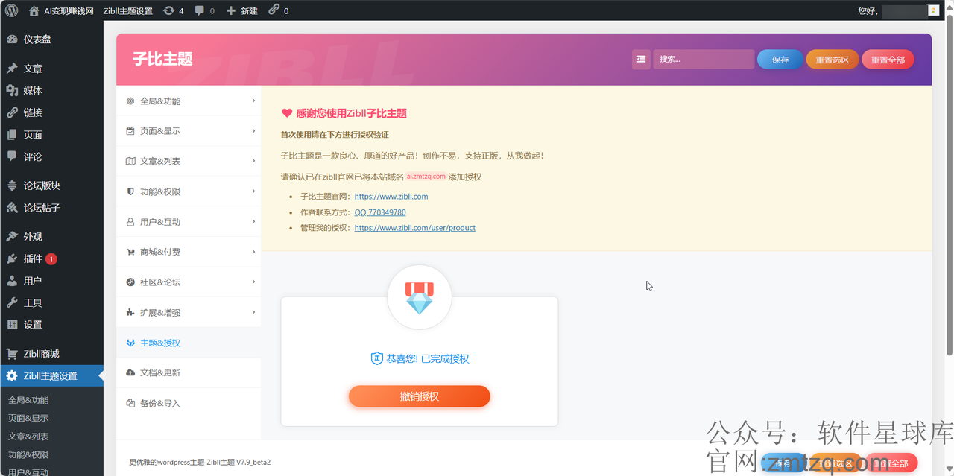The image size is (954, 476).
Task: Click the shield icon beside 恭喜您! 已完成授权
Action: pyautogui.click(x=377, y=358)
